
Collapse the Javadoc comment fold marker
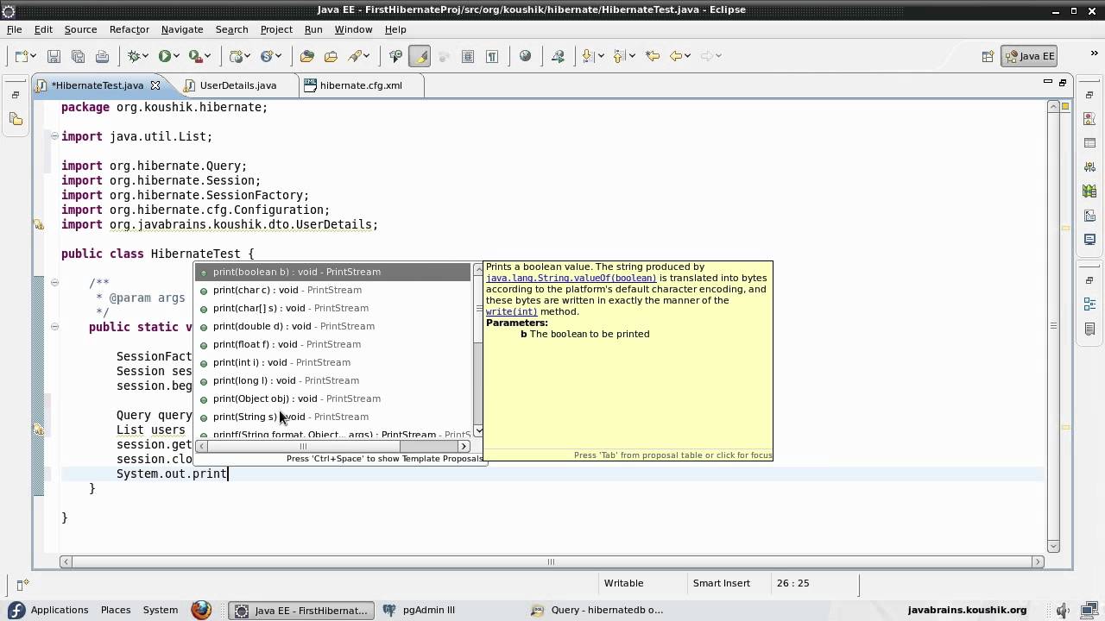[x=54, y=283]
